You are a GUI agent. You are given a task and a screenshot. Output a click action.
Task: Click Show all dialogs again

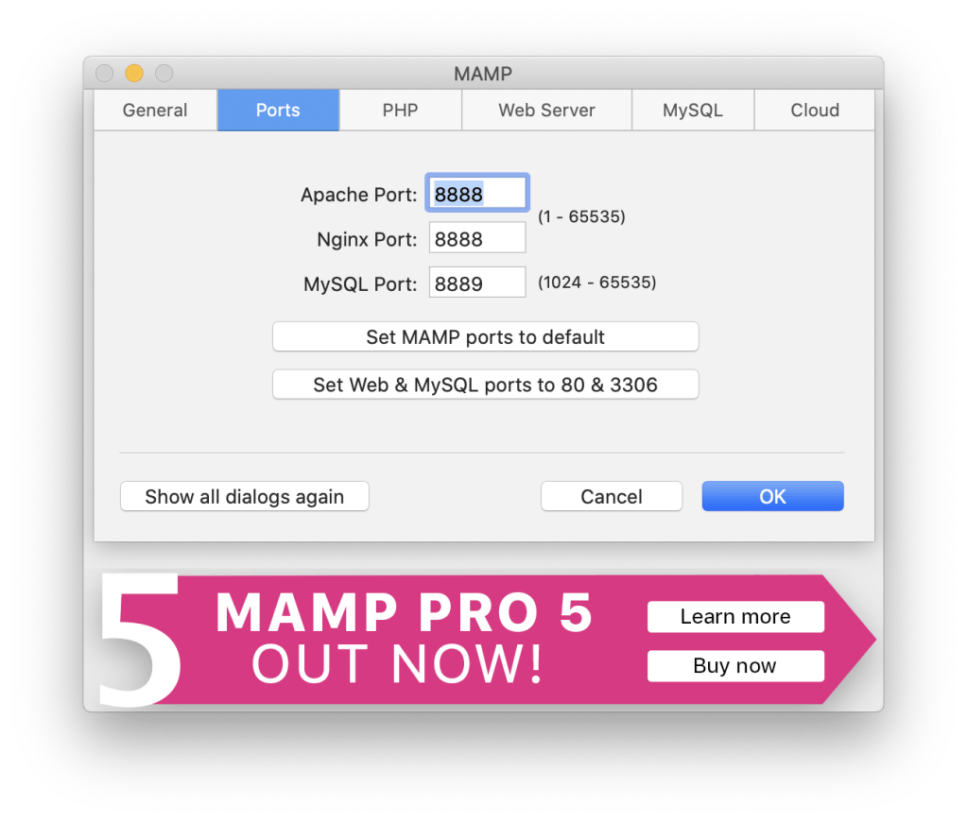(245, 496)
